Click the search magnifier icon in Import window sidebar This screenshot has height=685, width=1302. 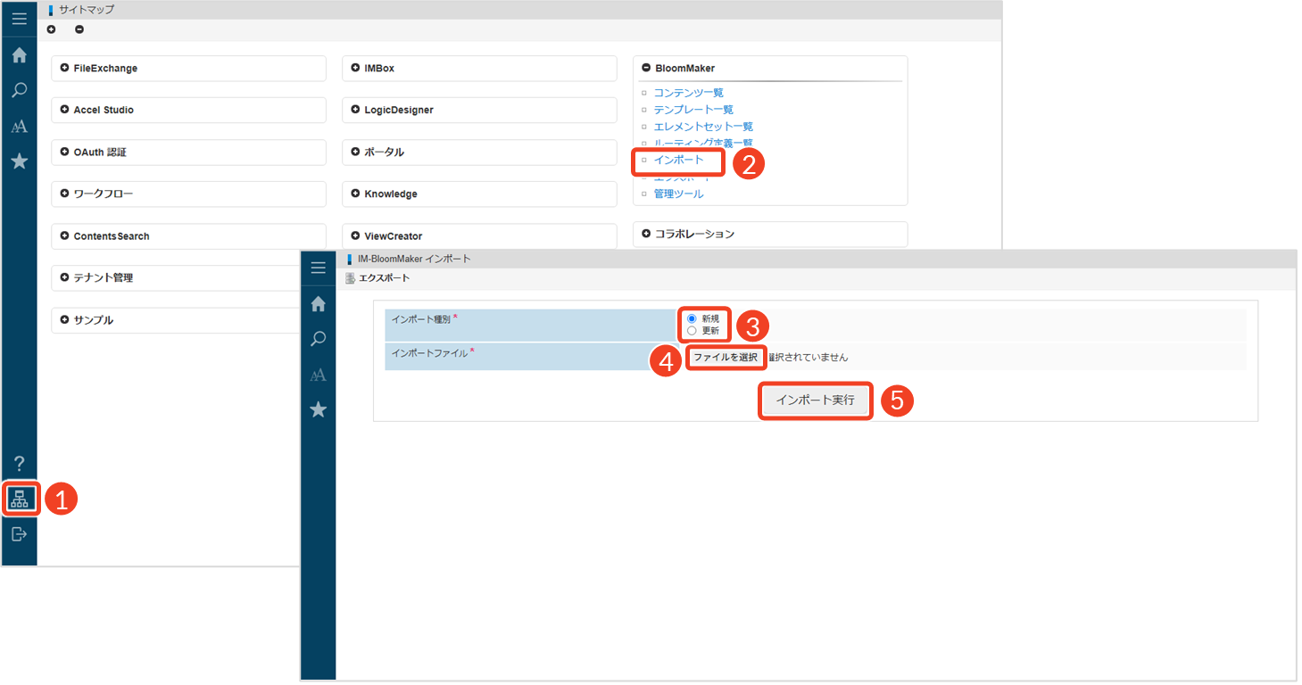(318, 339)
